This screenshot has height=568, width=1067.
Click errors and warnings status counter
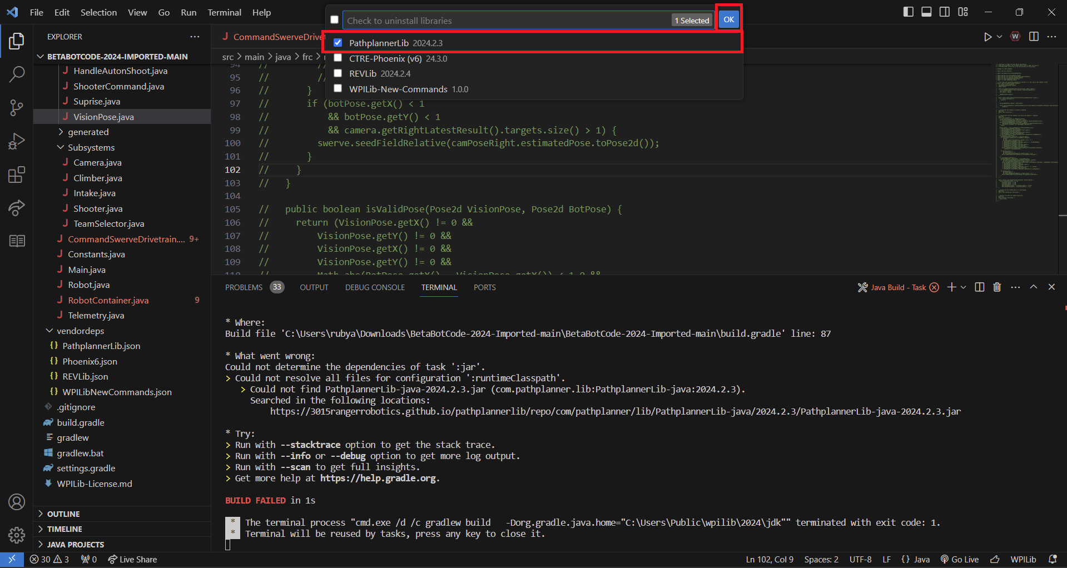[x=49, y=560]
